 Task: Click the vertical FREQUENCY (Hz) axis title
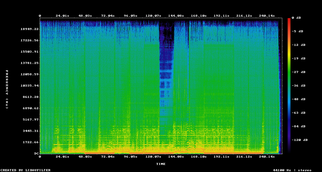tap(7, 89)
